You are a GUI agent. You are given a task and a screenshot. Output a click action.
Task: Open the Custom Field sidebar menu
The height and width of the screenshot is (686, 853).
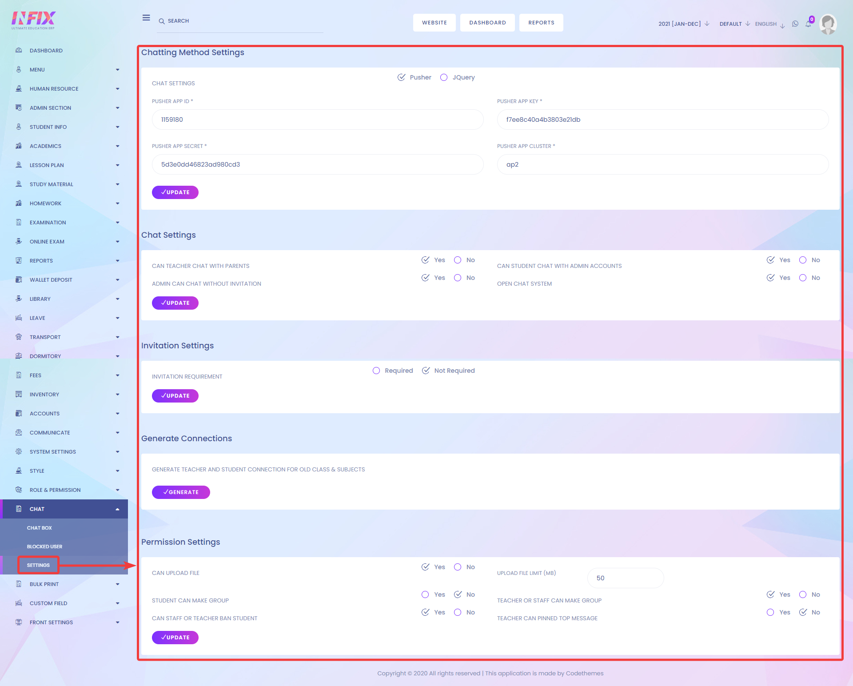click(x=64, y=603)
